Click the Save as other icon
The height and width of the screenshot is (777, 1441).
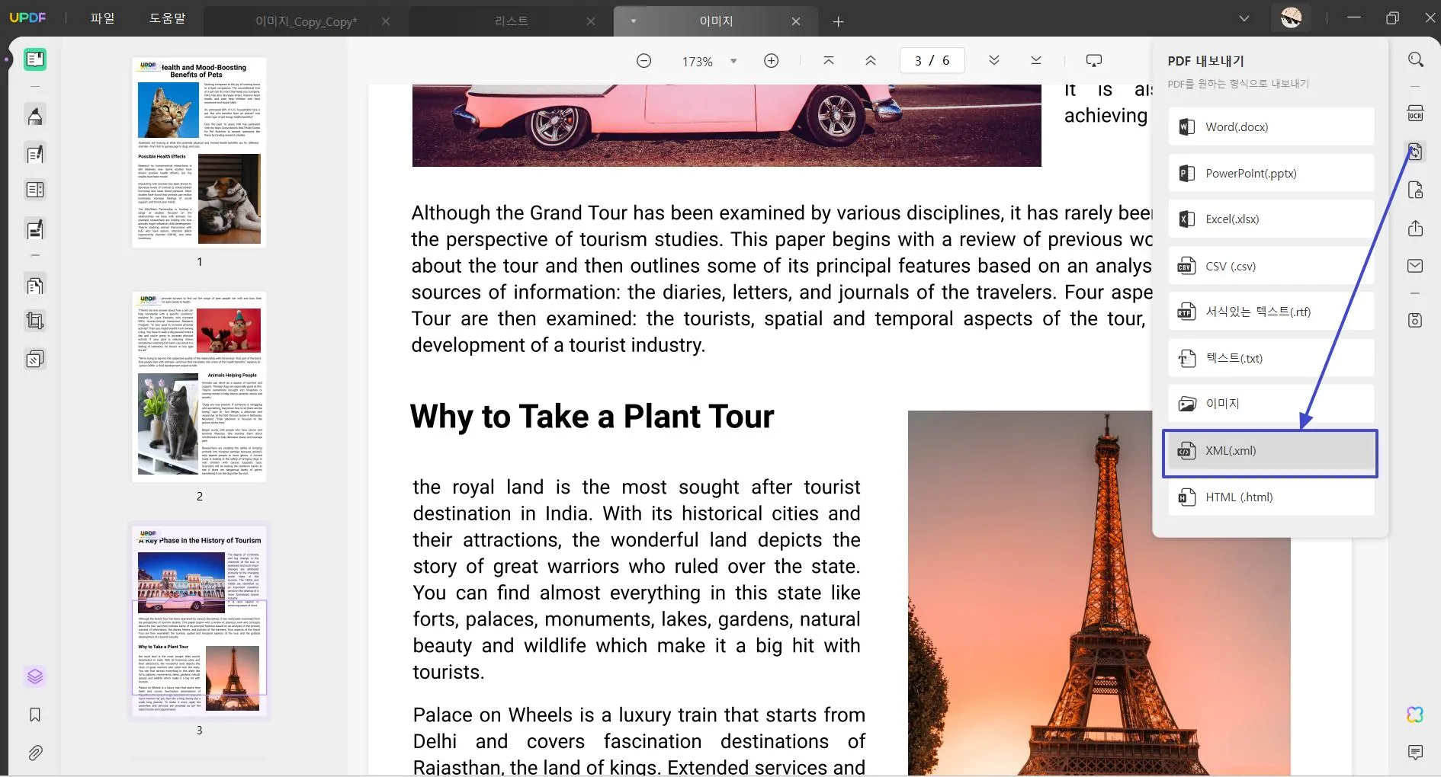click(x=1416, y=320)
